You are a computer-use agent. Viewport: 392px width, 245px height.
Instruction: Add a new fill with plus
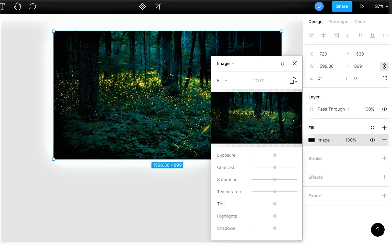click(384, 128)
